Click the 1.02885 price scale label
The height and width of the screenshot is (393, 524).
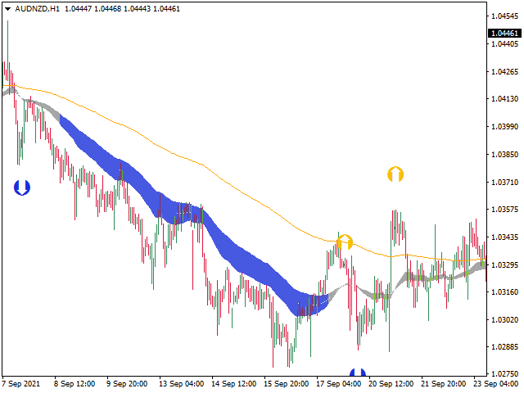click(504, 346)
